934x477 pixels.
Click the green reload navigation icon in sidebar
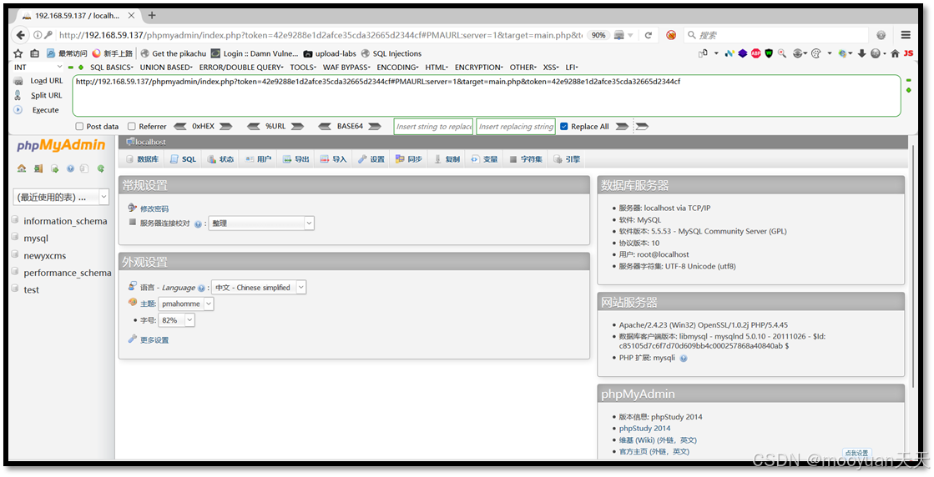click(101, 169)
